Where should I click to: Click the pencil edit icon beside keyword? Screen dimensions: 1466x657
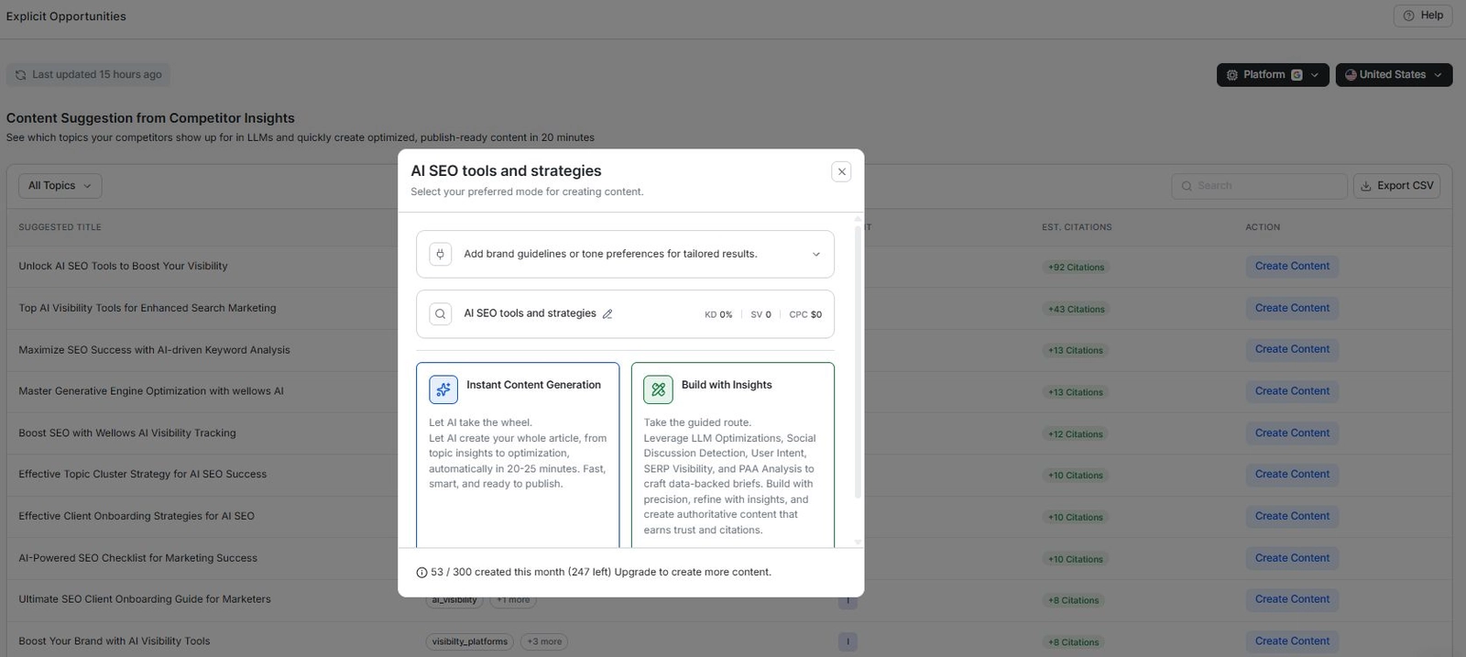click(607, 313)
